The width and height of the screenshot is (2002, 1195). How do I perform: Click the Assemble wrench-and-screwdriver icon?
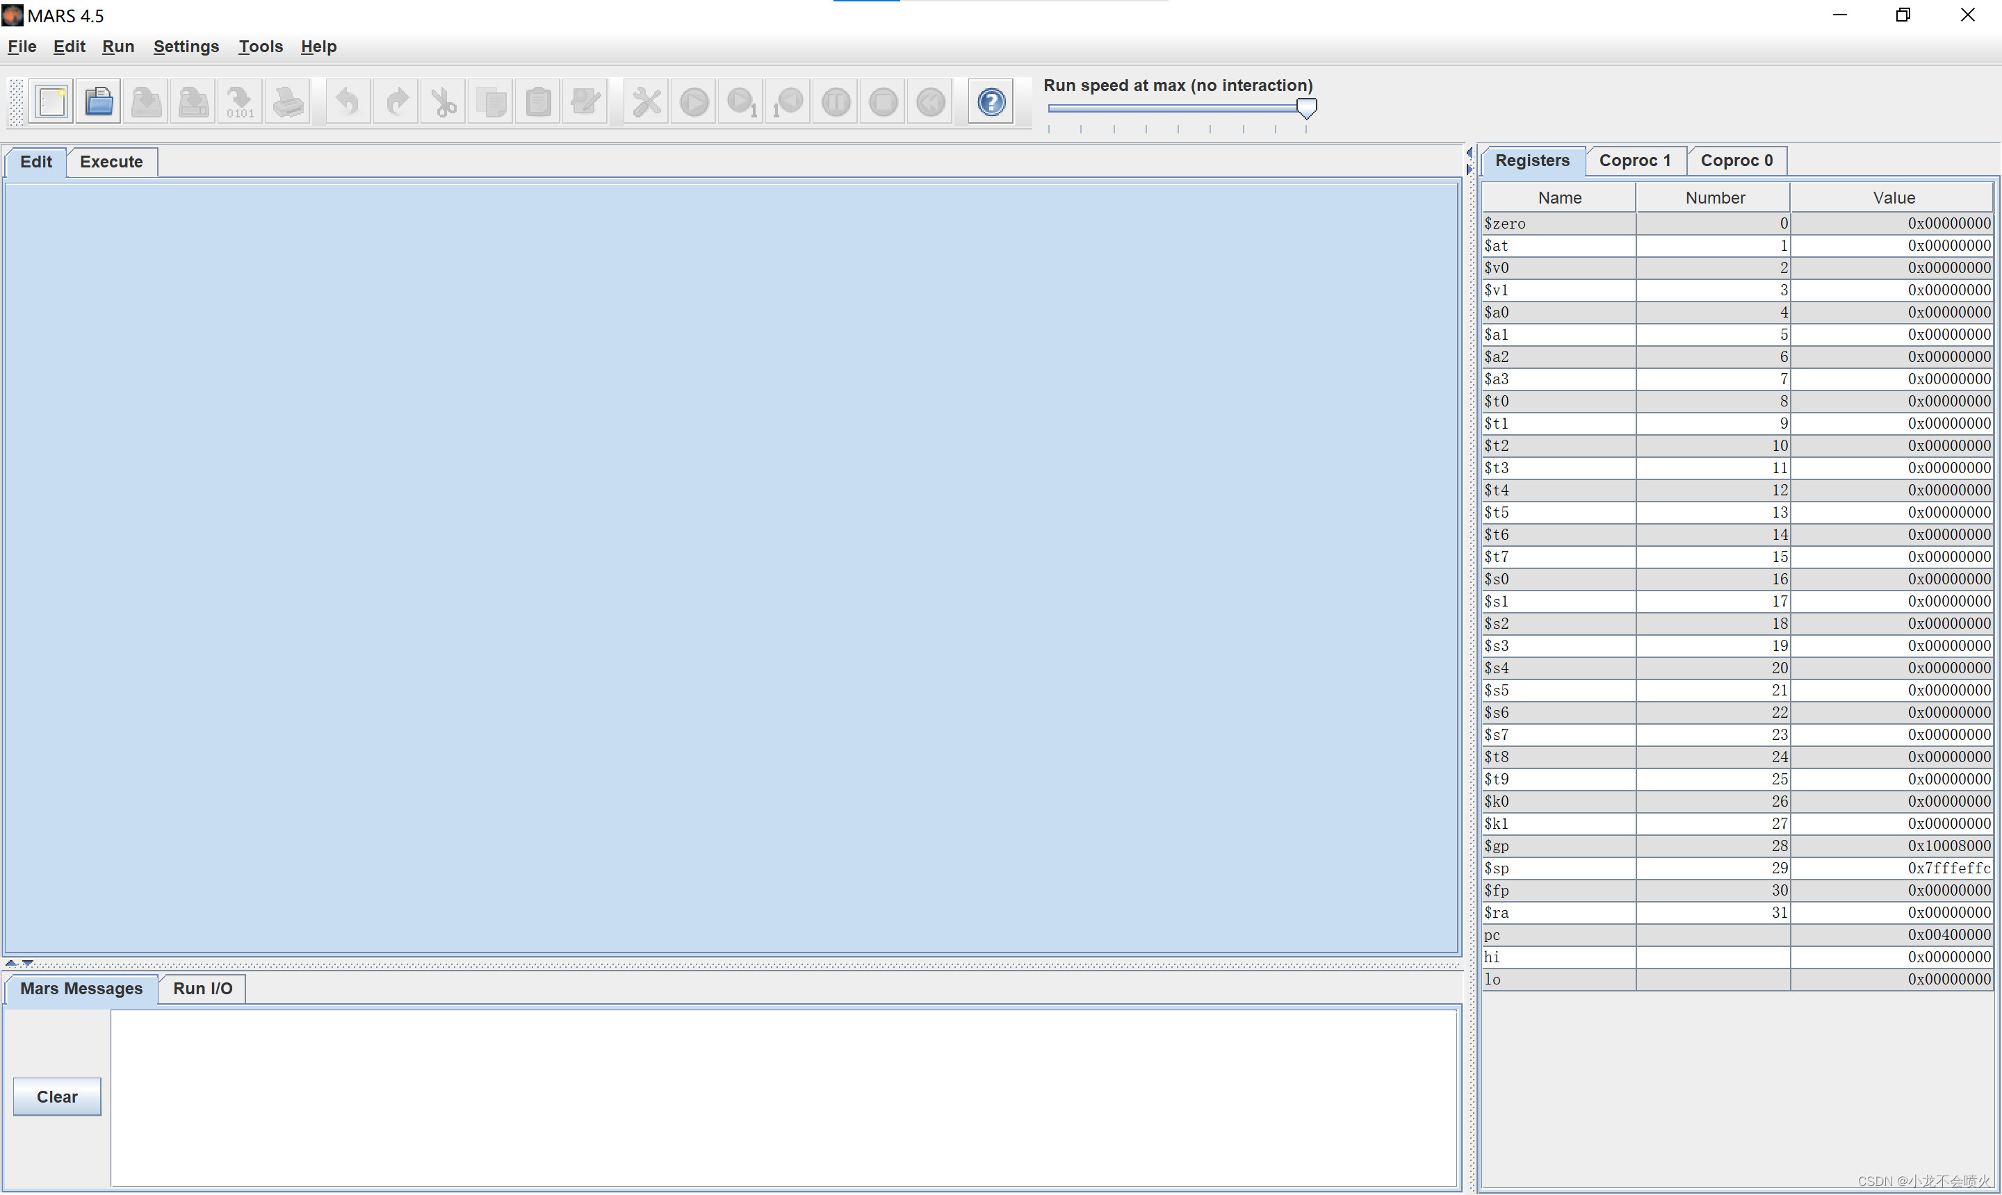pyautogui.click(x=646, y=102)
